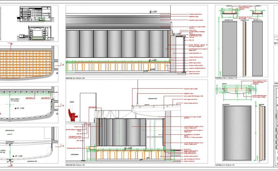The image size is (278, 171).
Task: Select the seated figure in the red chair
Action: tap(72, 113)
